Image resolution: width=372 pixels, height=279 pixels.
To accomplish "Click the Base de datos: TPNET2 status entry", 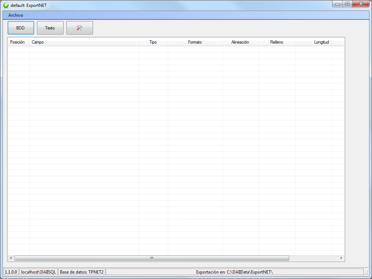I will [82, 272].
